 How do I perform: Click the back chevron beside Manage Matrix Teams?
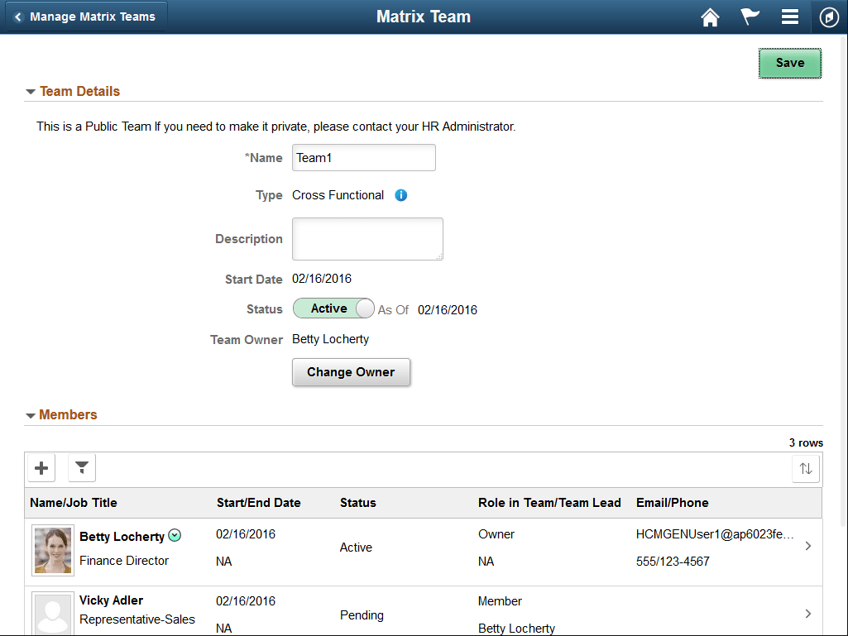[18, 15]
